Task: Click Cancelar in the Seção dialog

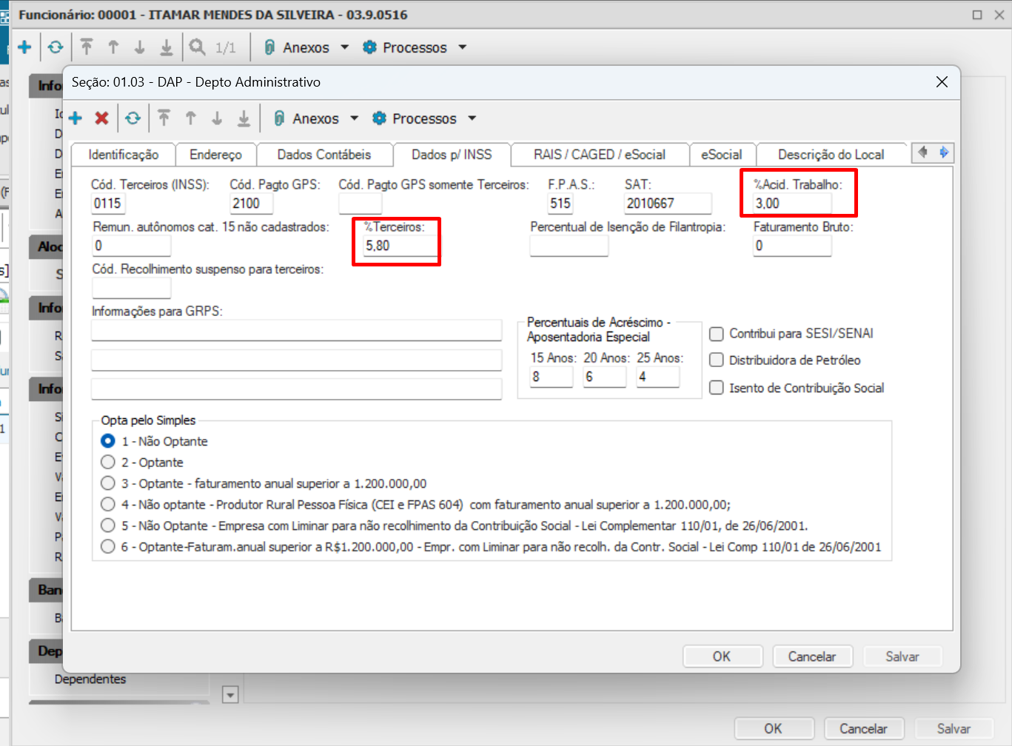Action: [x=811, y=656]
